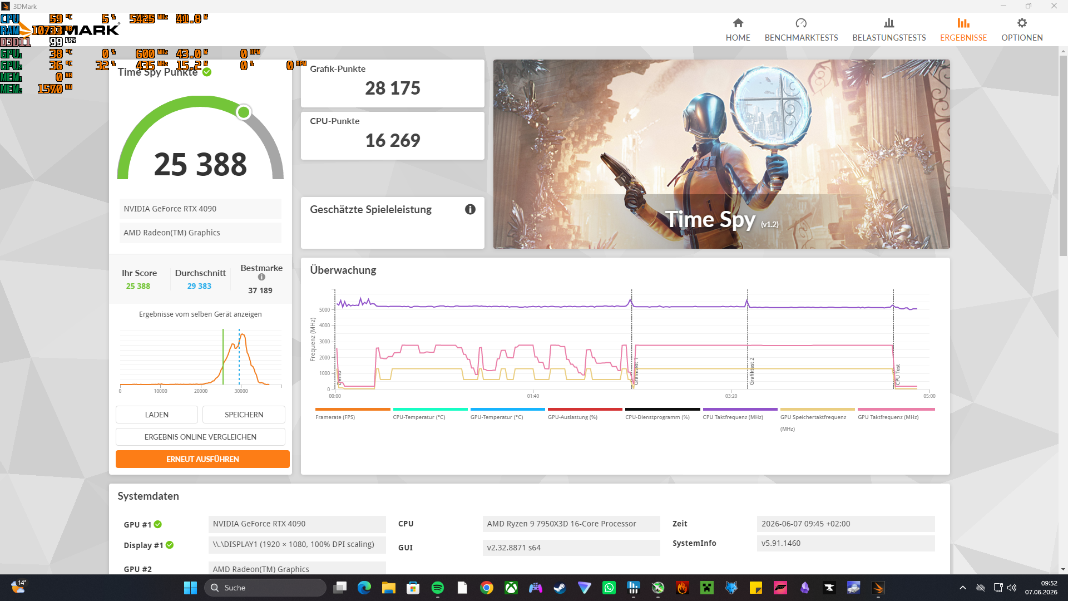Switch to the ERGEBNISSE tab
The image size is (1068, 601).
(963, 29)
